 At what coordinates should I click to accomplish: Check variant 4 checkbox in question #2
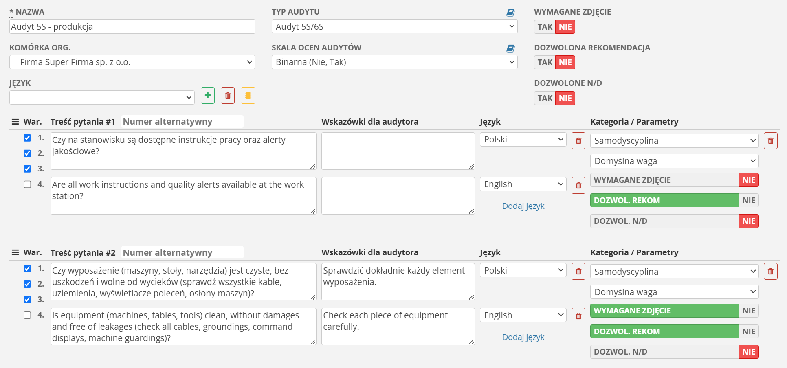[27, 315]
